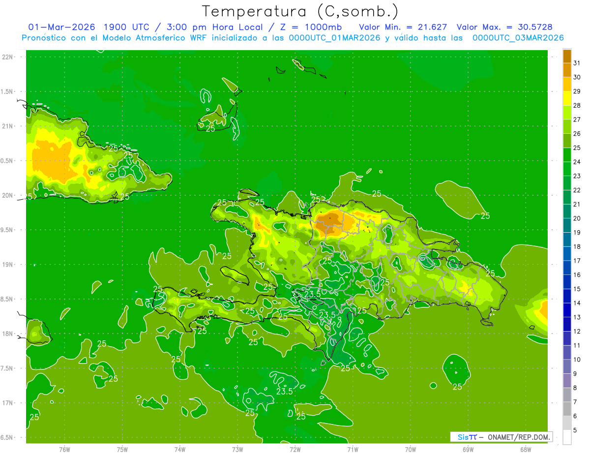Click the green color bar segment between 24 and 25

tap(567, 155)
